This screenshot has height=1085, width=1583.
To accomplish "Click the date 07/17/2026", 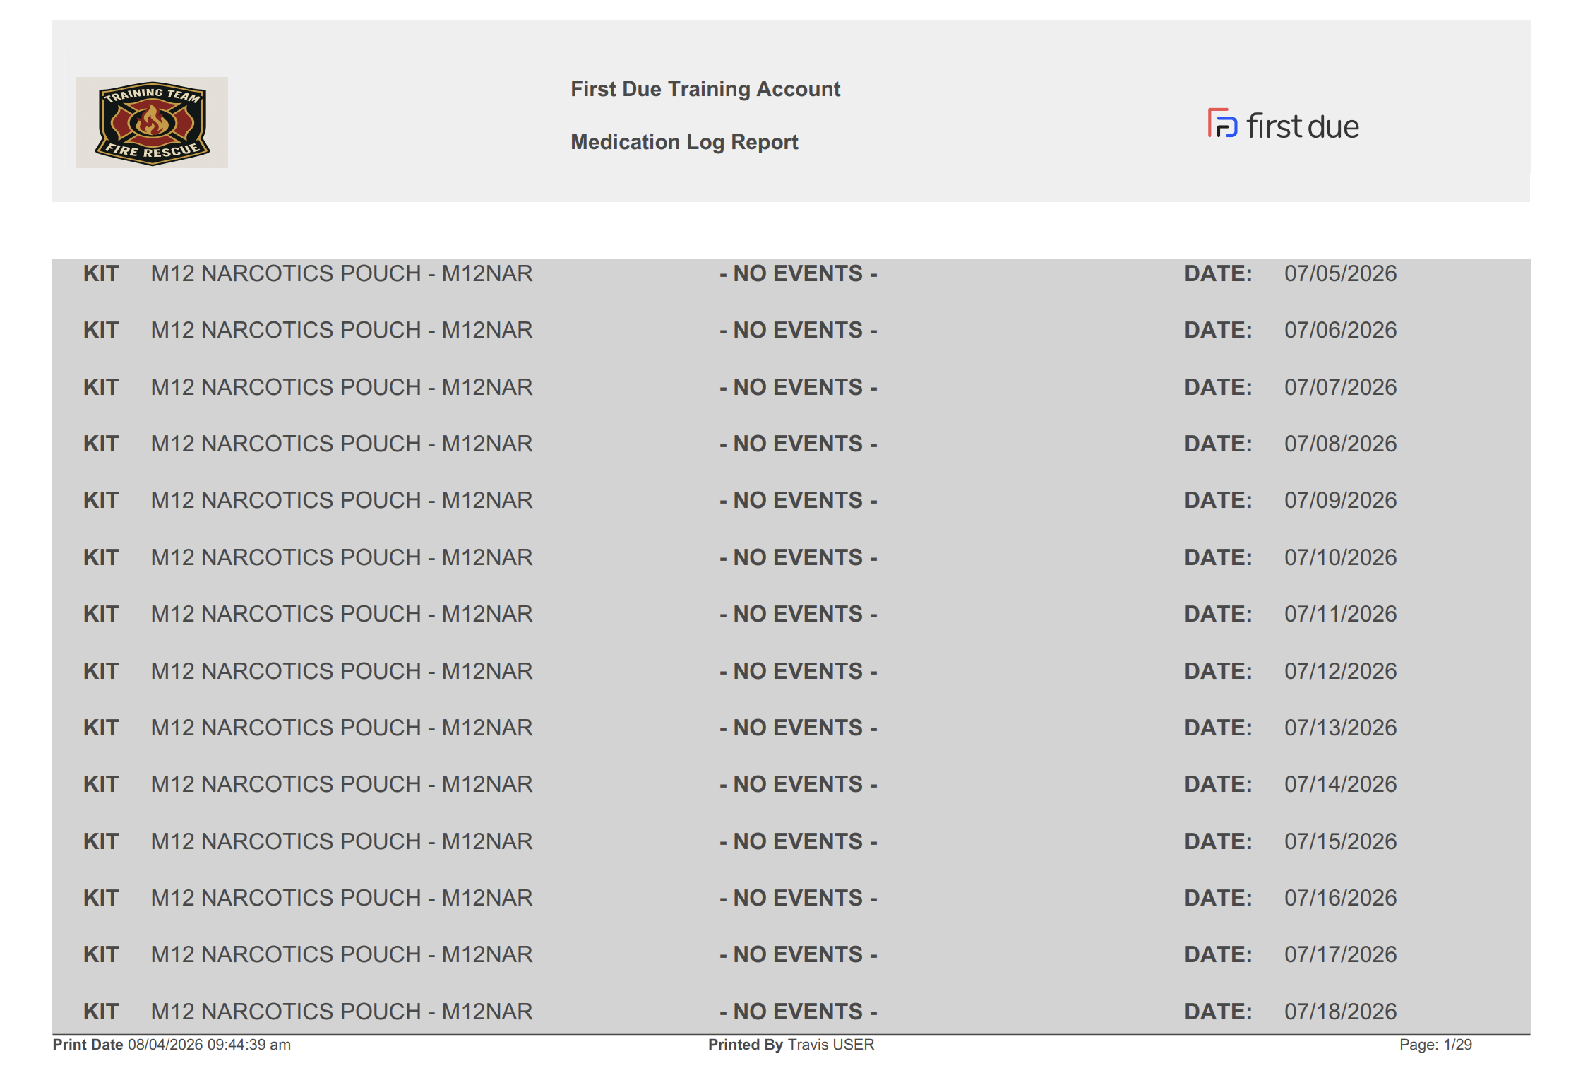I will click(1340, 954).
